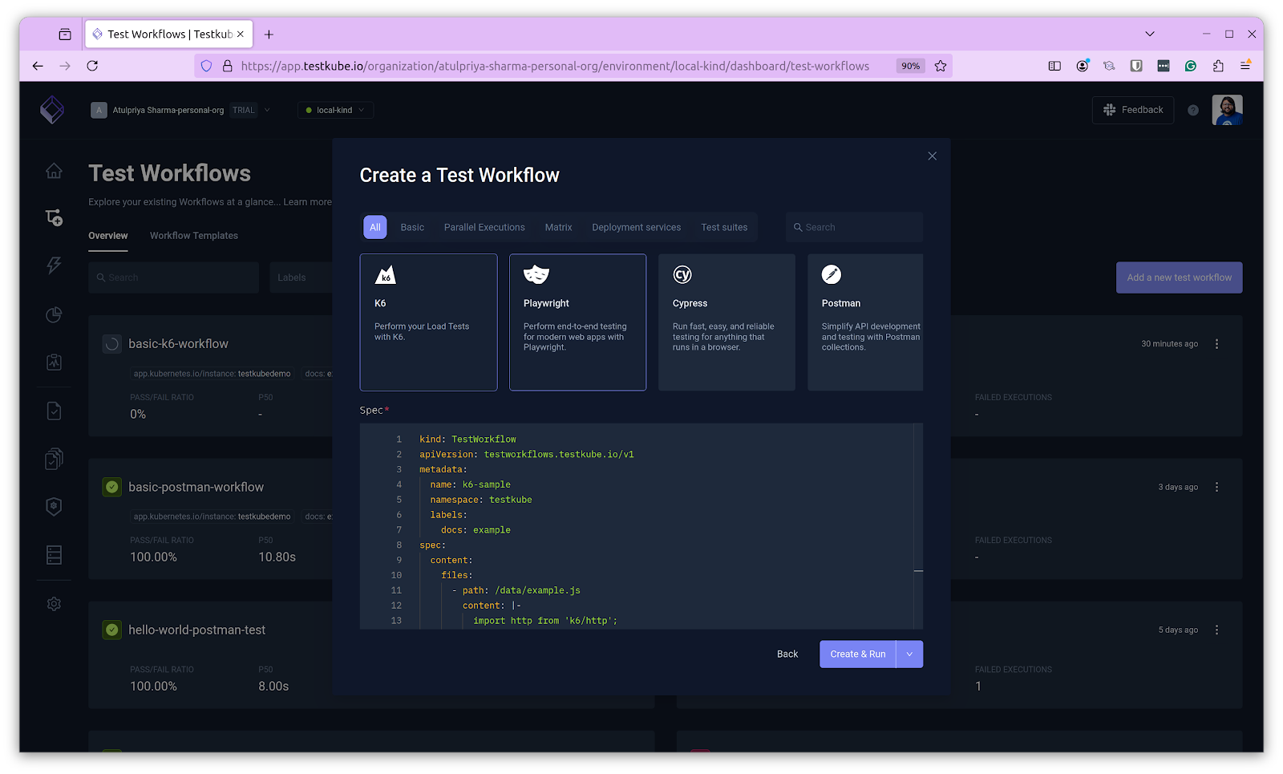Open three-dot menu for 5 days ago workflow
This screenshot has width=1283, height=774.
pos(1216,630)
